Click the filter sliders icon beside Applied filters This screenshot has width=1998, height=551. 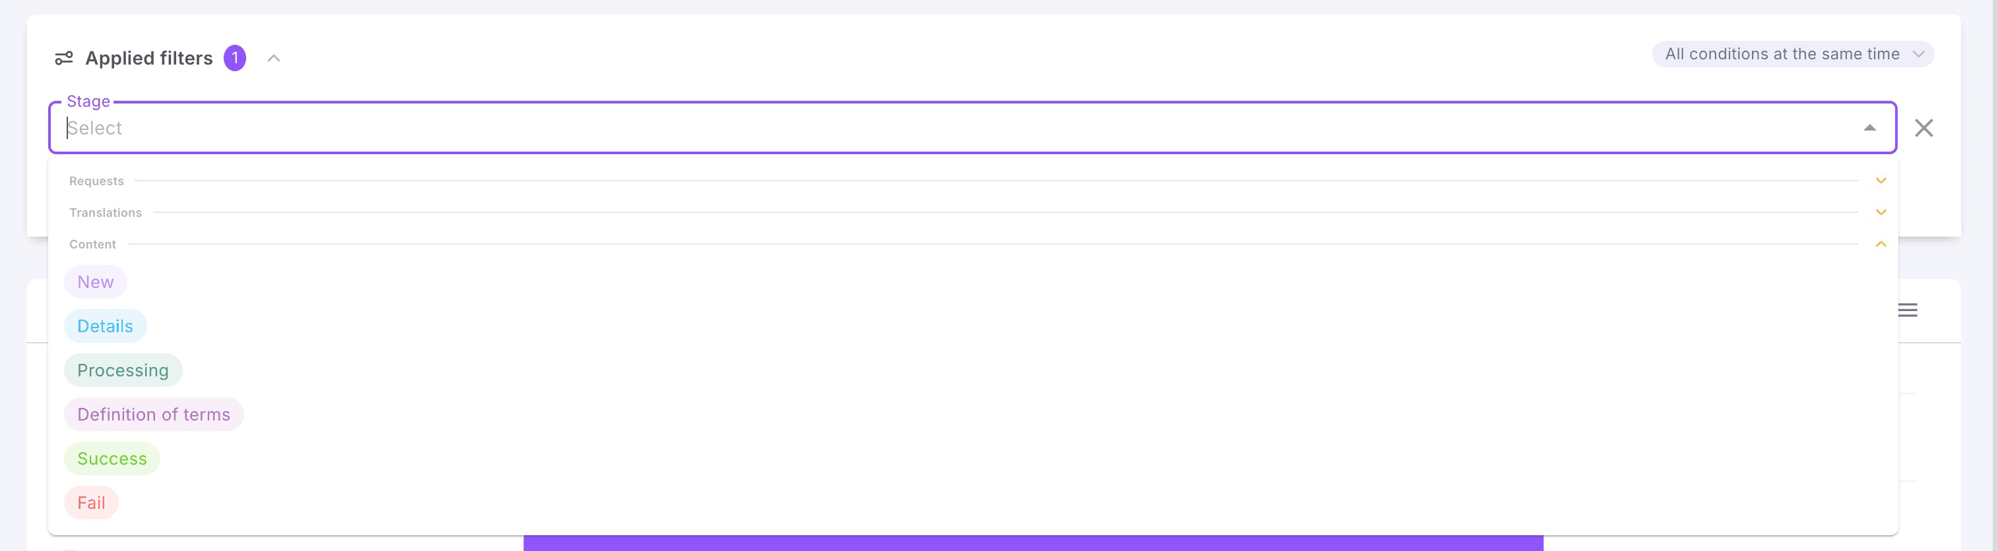point(65,57)
